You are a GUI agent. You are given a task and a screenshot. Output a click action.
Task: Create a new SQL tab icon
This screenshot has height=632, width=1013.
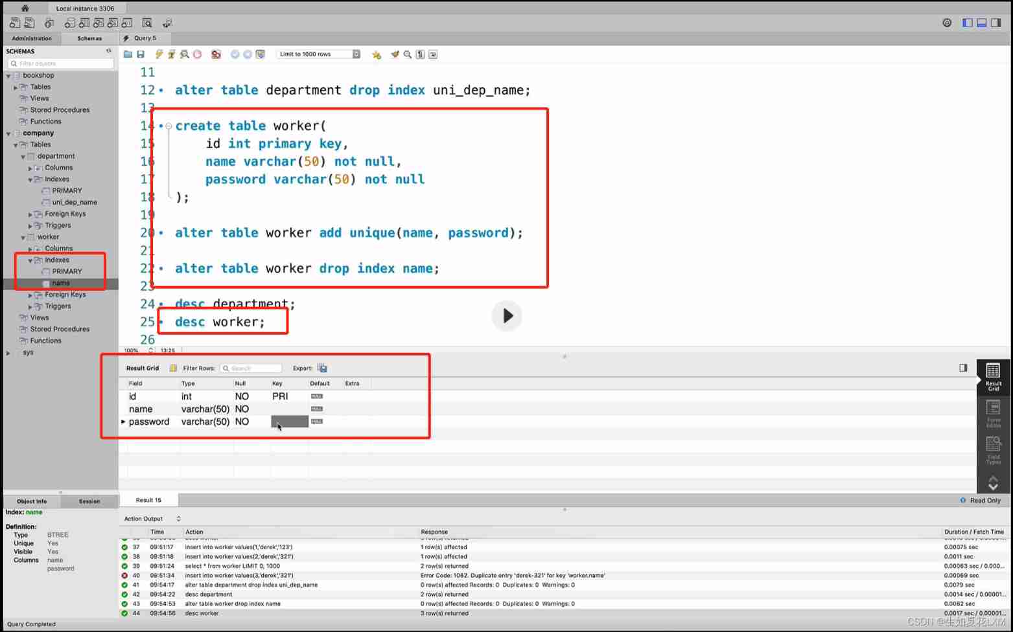(15, 23)
